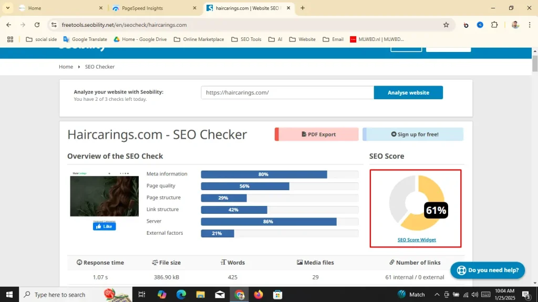Launch Microsoft Edge from the taskbar
Viewport: 538px width, 302px height.
(181, 295)
